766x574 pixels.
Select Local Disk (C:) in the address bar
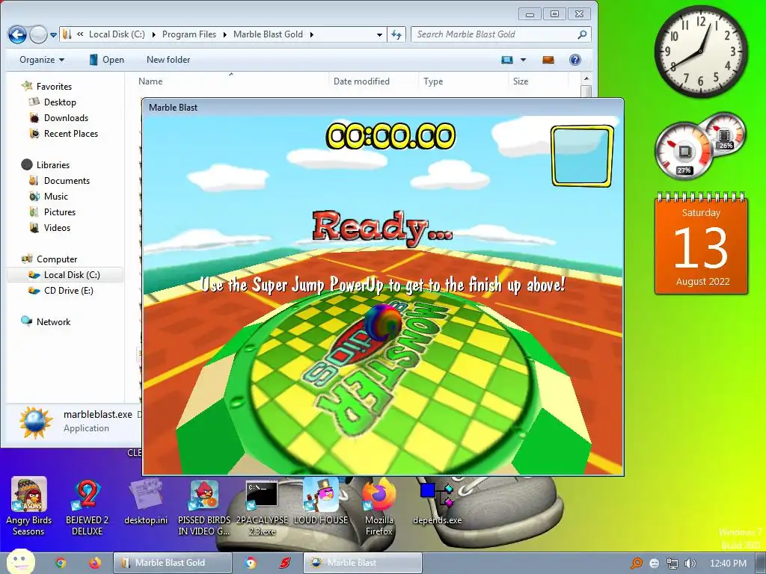coord(117,34)
